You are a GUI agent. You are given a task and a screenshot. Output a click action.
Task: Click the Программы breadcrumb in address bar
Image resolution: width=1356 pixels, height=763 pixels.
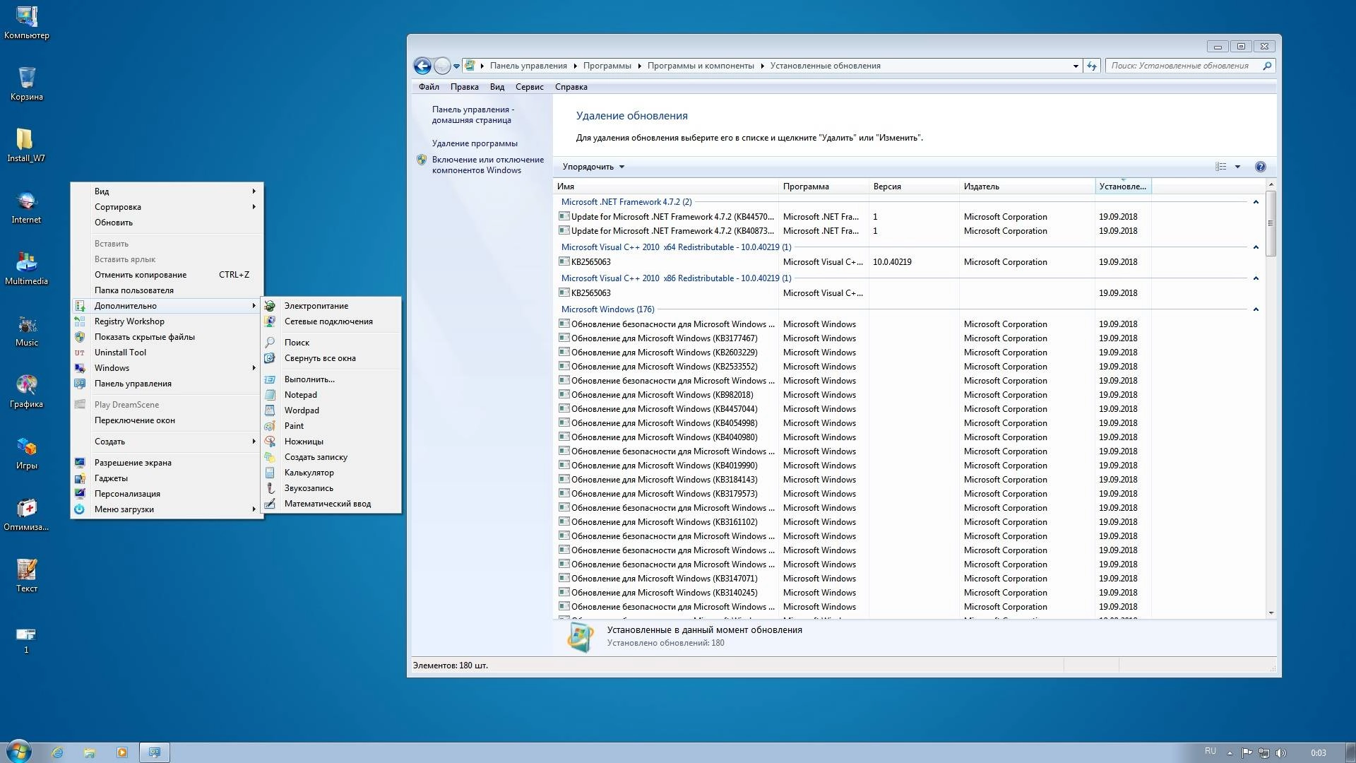(x=607, y=66)
